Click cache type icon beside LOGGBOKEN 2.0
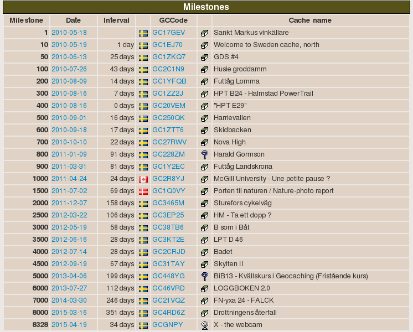This screenshot has height=332, width=413. click(x=204, y=289)
